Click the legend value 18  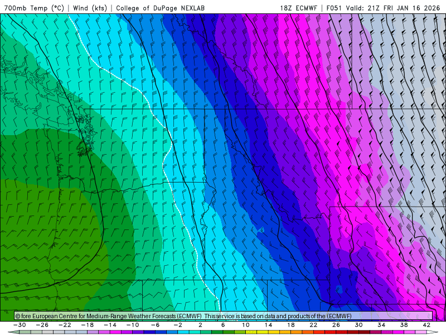291,325
